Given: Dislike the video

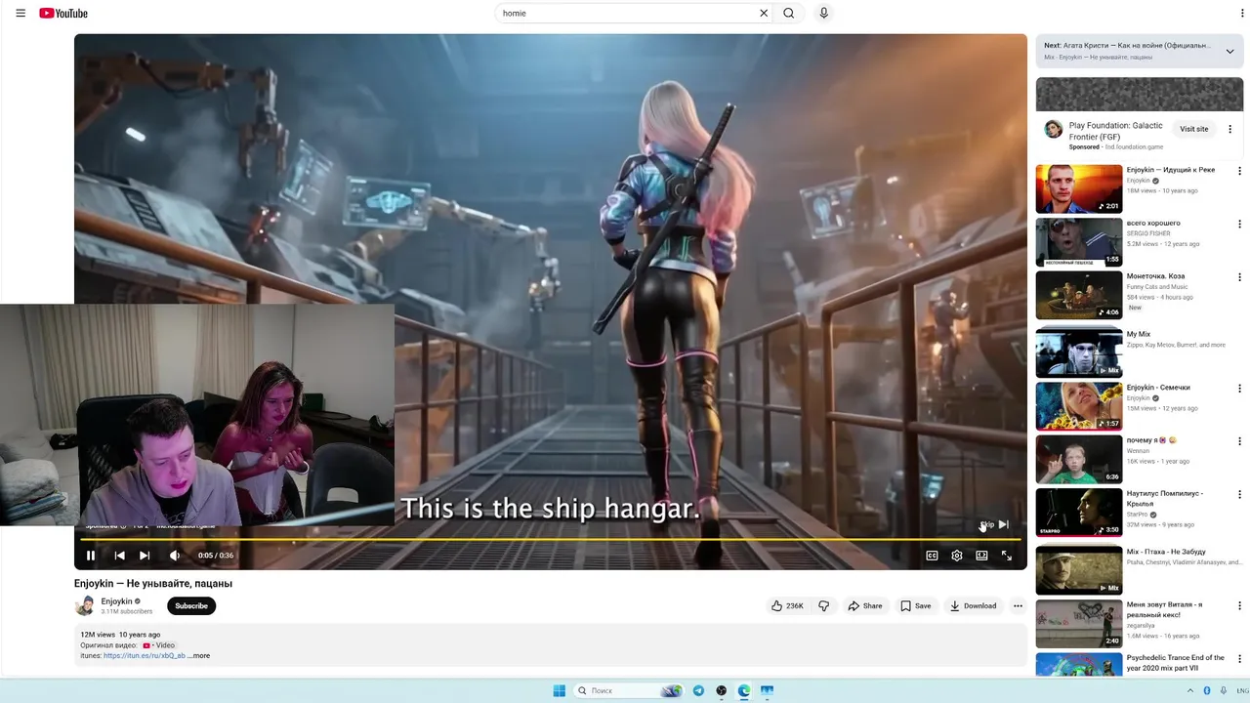Looking at the screenshot, I should click(823, 606).
